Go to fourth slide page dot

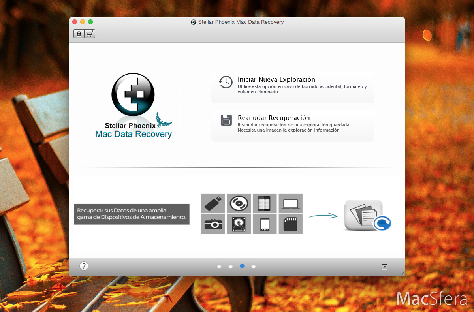[x=254, y=267]
